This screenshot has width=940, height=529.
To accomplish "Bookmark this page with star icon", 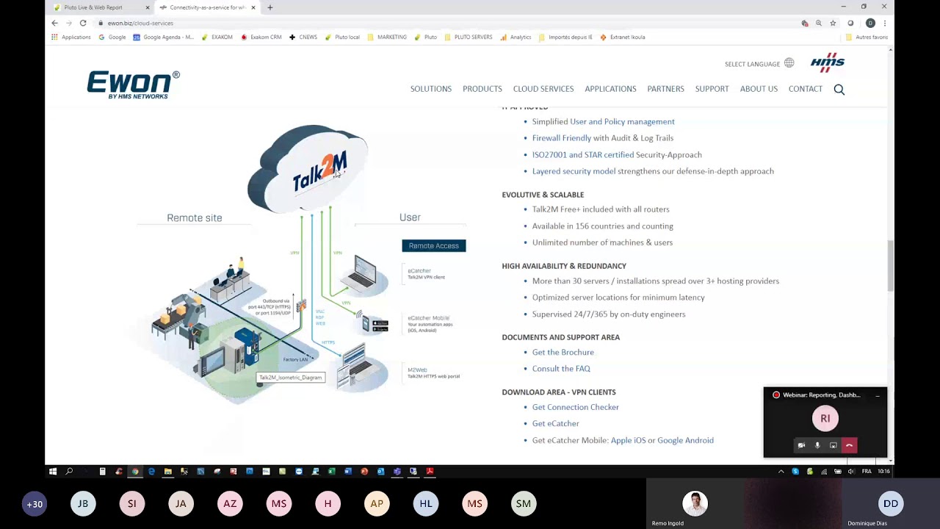I will 833,23.
